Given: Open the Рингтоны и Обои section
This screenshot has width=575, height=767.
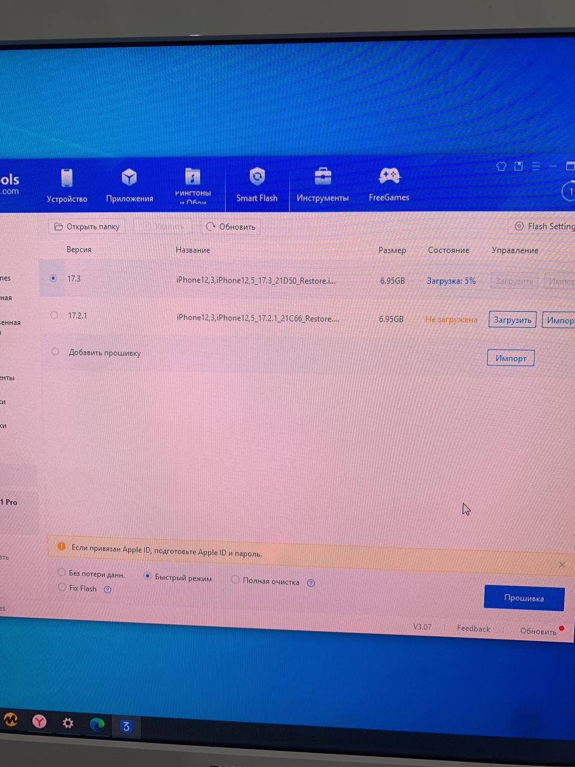Looking at the screenshot, I should coord(193,186).
